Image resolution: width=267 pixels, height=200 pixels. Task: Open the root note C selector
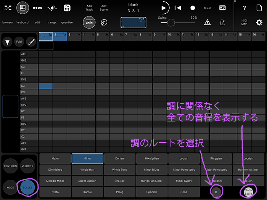[216, 192]
